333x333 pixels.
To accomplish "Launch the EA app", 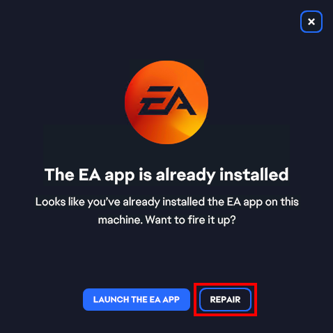I will pos(137,300).
